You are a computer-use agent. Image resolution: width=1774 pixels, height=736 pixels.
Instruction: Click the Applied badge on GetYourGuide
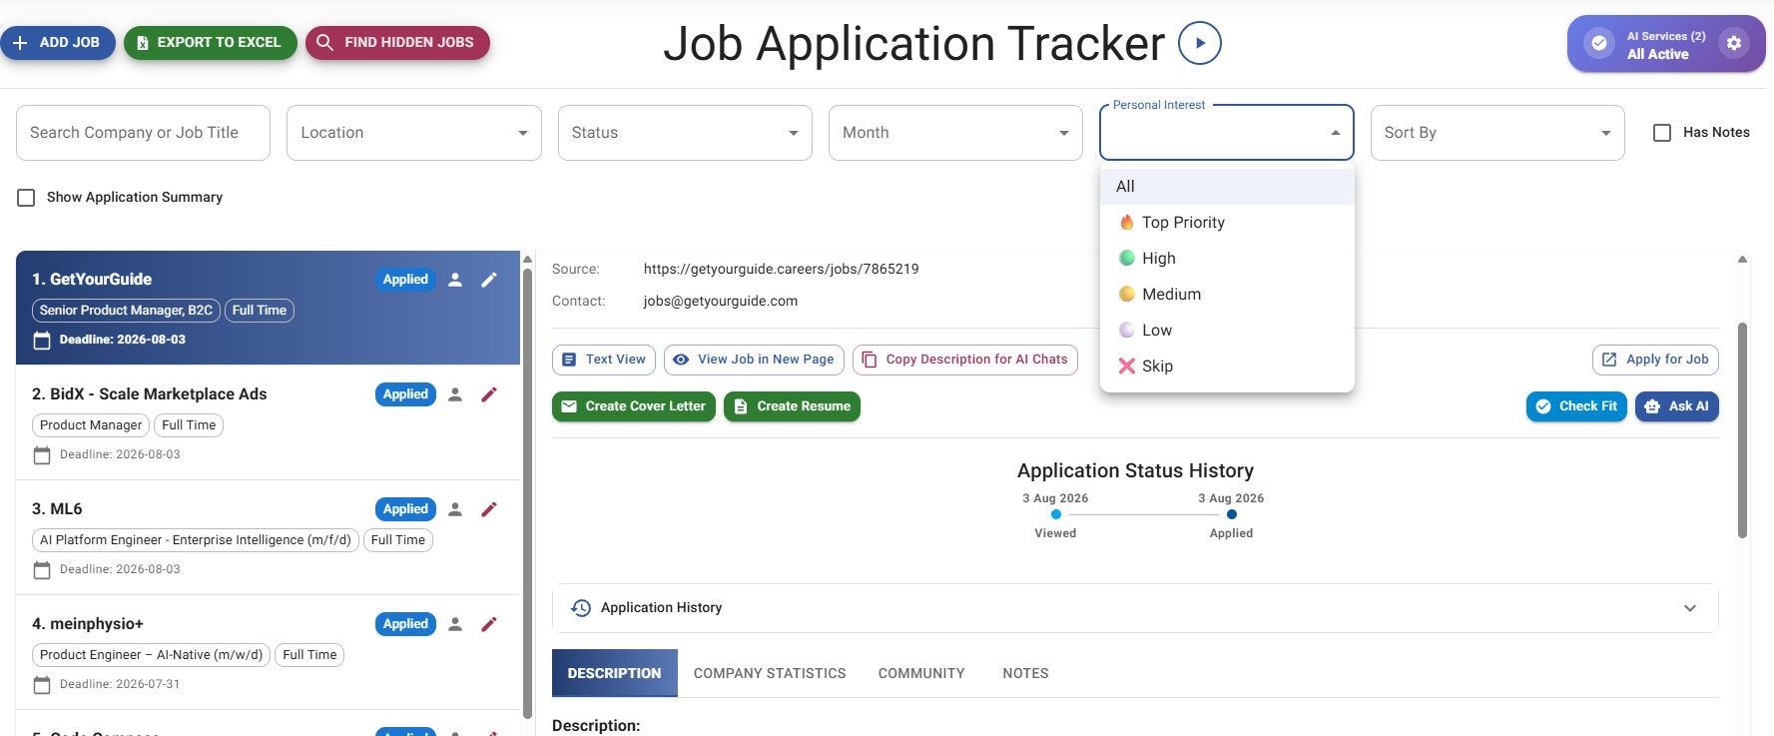pos(405,280)
